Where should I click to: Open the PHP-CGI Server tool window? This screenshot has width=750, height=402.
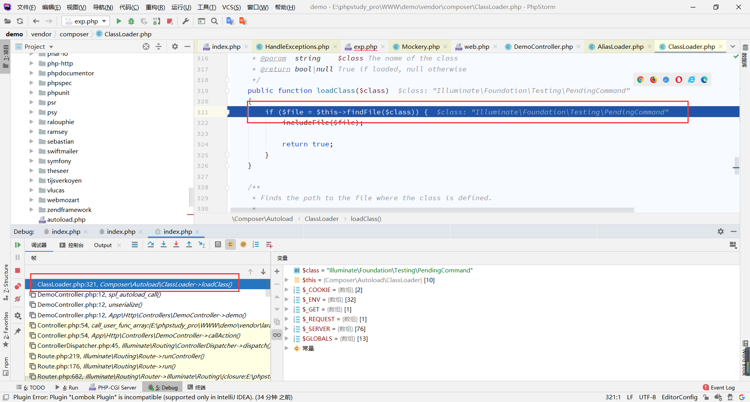112,388
